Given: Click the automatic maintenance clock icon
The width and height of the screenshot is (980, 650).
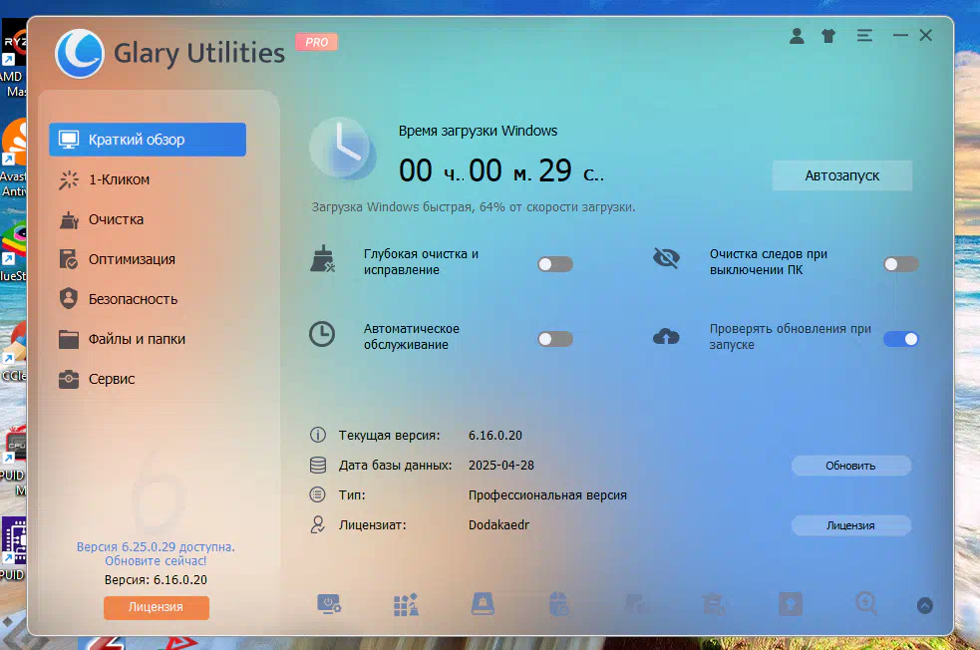Looking at the screenshot, I should coord(322,334).
